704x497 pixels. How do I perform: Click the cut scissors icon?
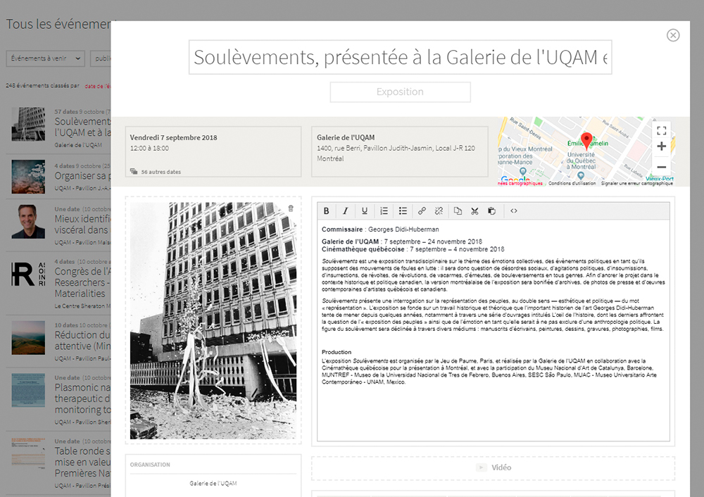[474, 210]
